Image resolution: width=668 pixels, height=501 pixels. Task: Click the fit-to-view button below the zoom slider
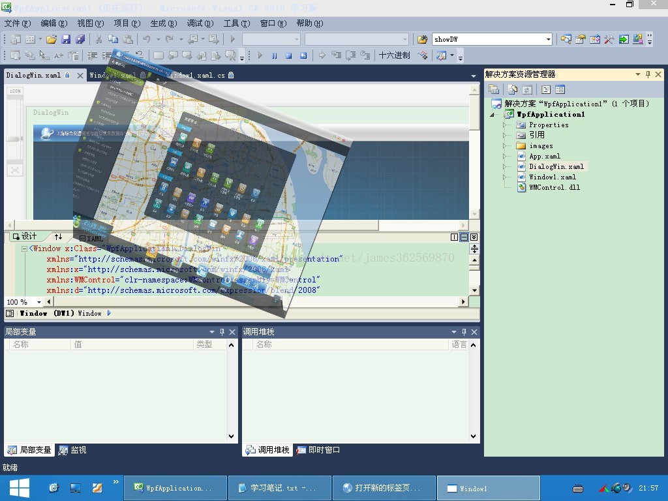click(x=14, y=170)
